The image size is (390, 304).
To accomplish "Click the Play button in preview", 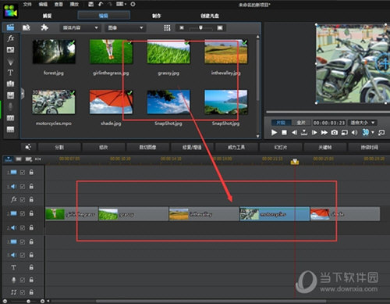I will click(274, 133).
